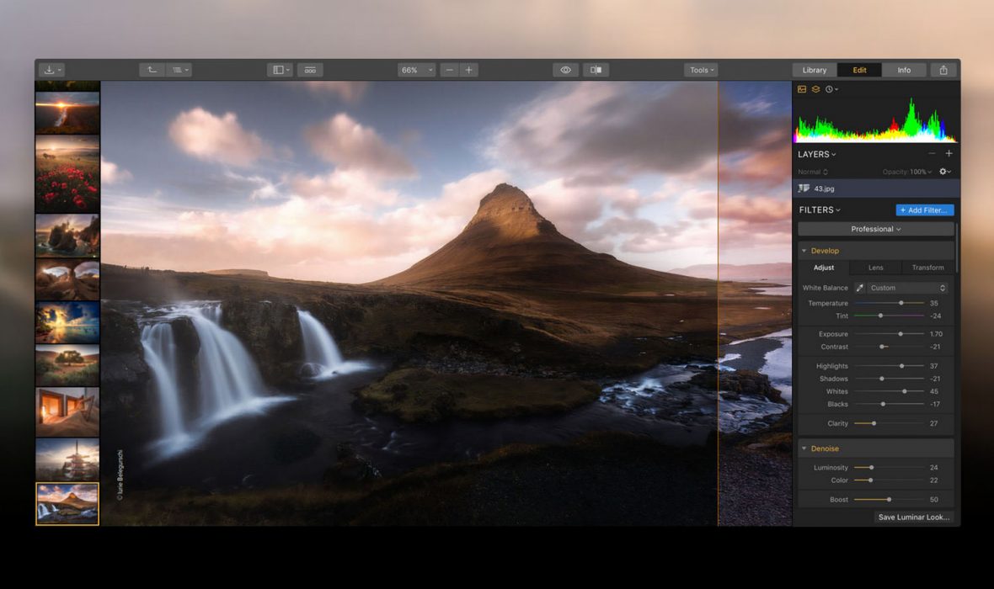
Task: Open the history clock icon
Action: (831, 89)
